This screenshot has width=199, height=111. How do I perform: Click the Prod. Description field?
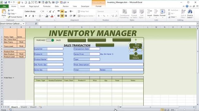tap(117, 64)
